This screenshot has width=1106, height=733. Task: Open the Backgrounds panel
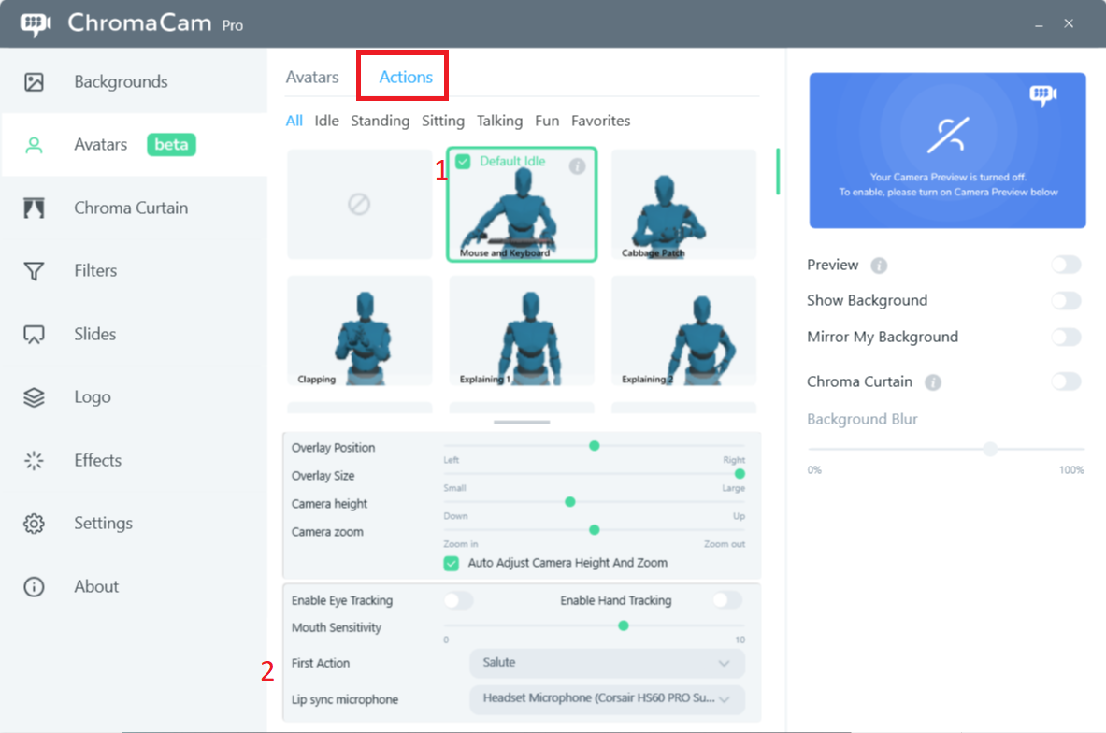(121, 81)
